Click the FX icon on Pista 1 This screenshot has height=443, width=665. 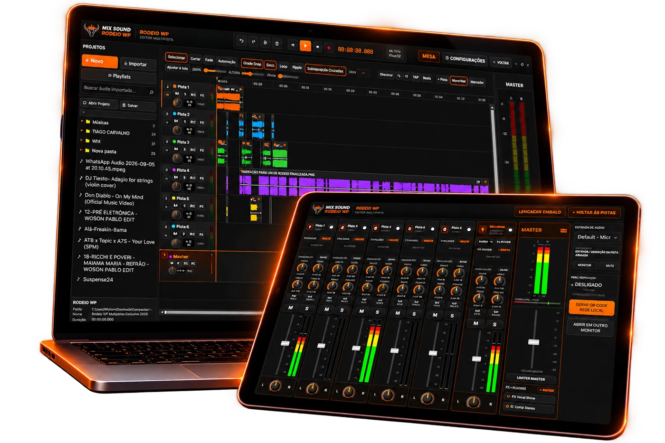(202, 95)
